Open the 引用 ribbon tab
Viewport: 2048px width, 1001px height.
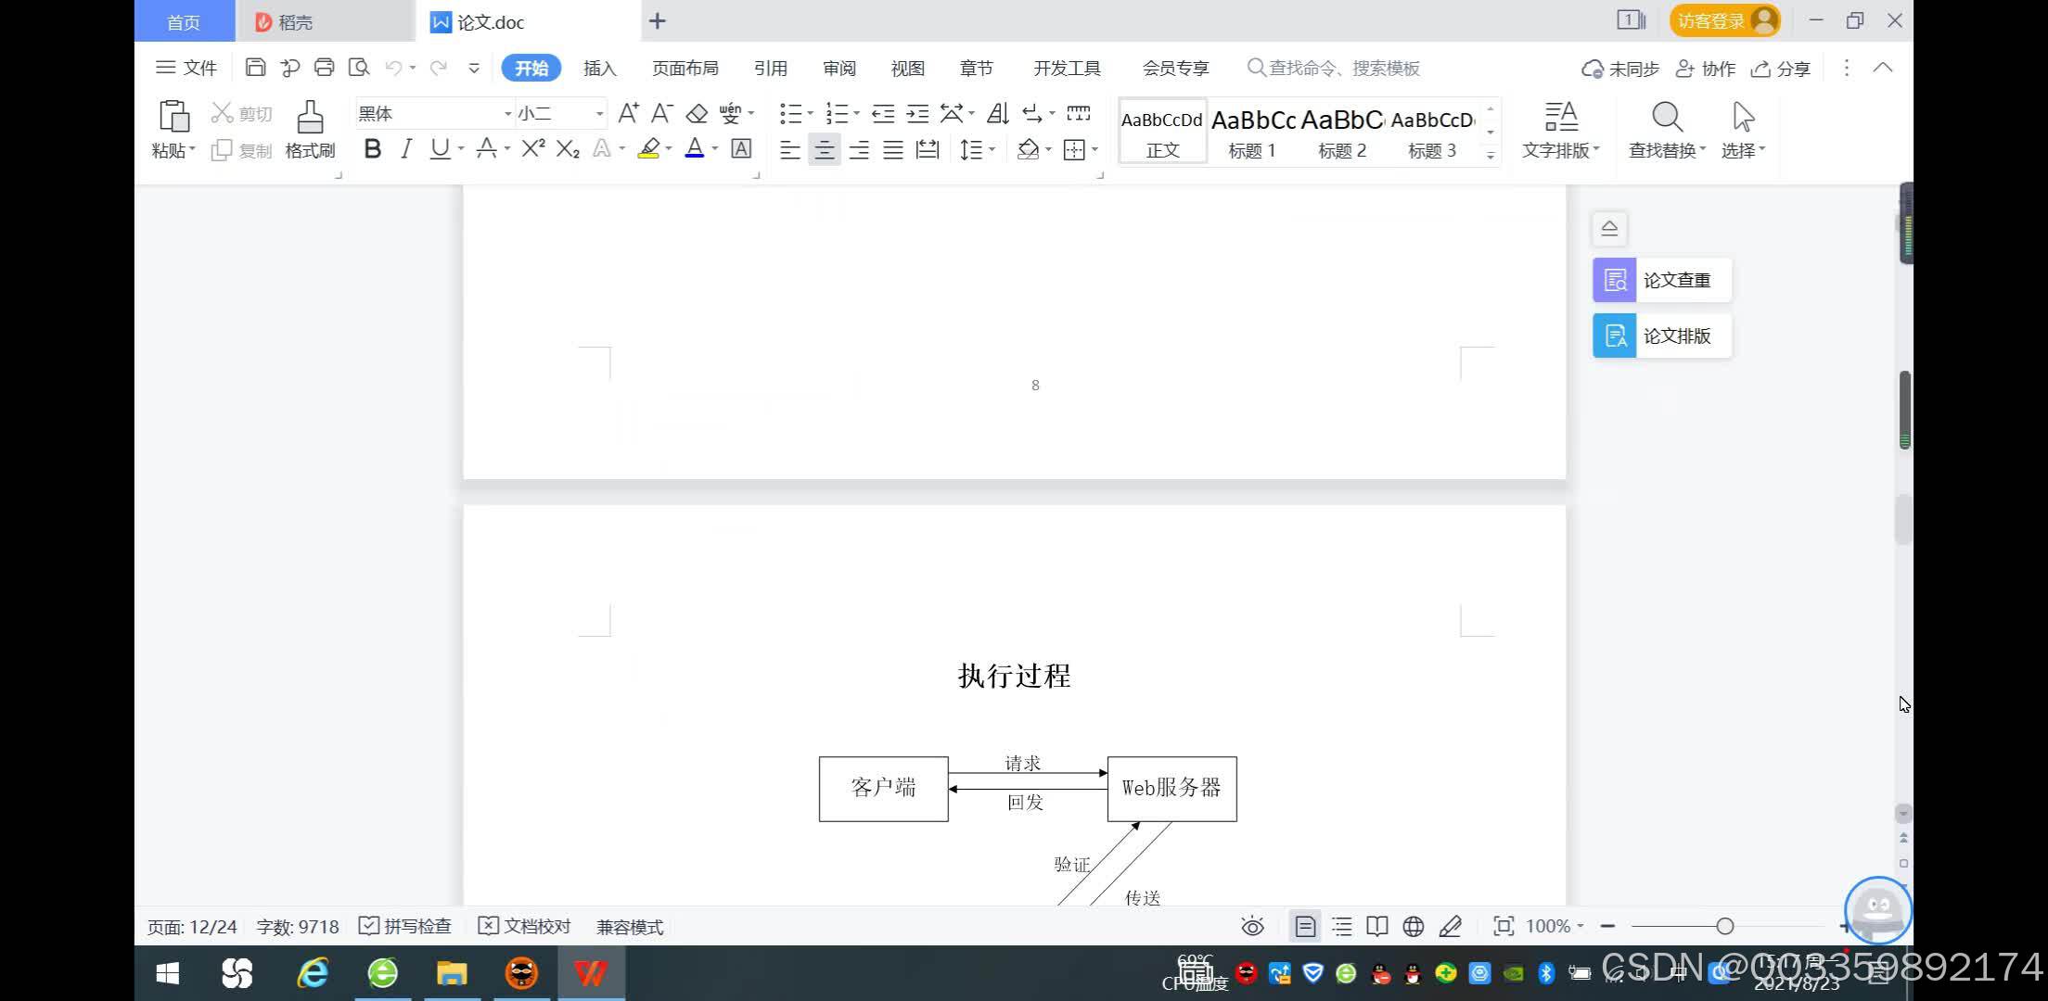[770, 68]
